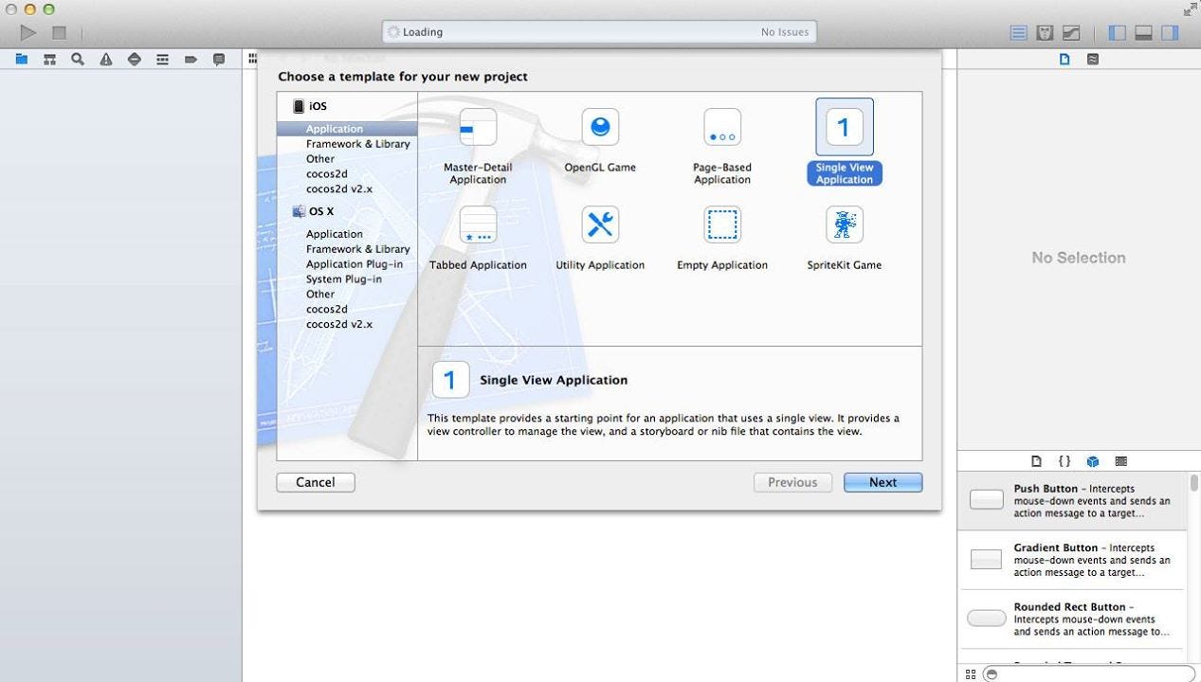Open the File Template library
This screenshot has height=682, width=1201.
pyautogui.click(x=1038, y=461)
